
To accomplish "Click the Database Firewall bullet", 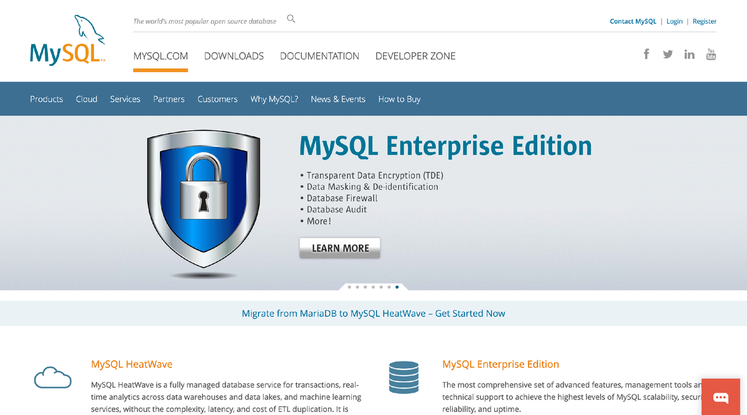I will click(339, 198).
